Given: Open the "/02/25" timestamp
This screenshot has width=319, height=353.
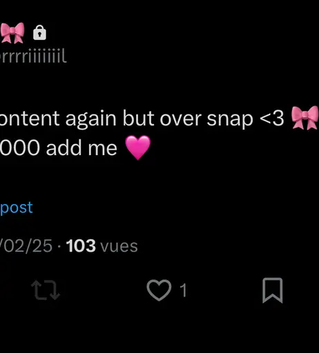Looking at the screenshot, I should tap(26, 246).
